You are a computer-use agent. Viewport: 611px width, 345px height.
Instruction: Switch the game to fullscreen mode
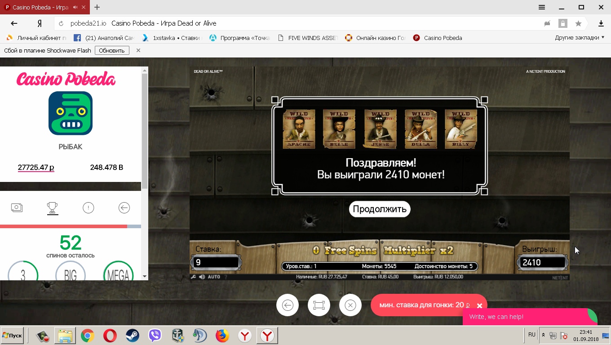point(319,305)
